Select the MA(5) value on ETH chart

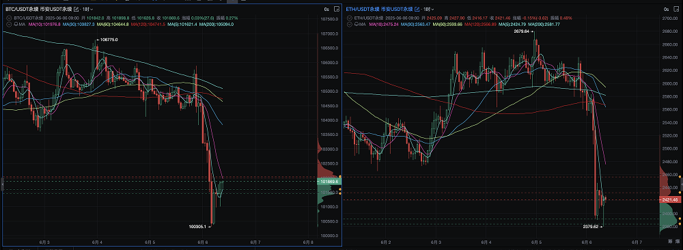coord(512,25)
